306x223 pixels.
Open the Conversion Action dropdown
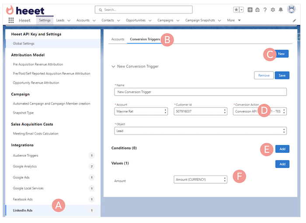tap(260, 111)
